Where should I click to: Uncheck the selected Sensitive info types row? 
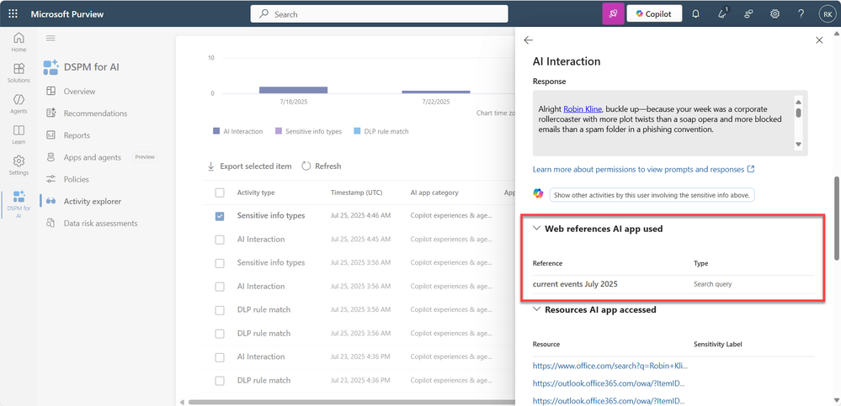(x=220, y=216)
